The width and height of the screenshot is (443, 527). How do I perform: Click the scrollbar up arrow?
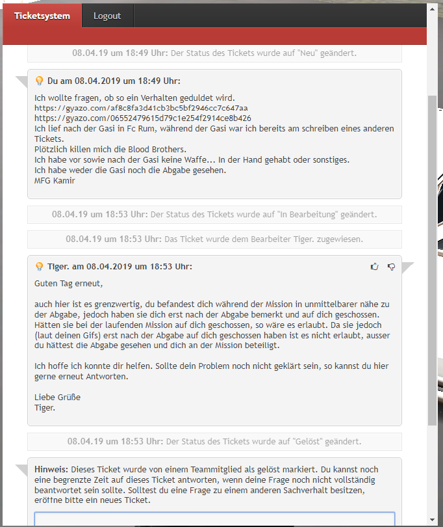pyautogui.click(x=432, y=9)
